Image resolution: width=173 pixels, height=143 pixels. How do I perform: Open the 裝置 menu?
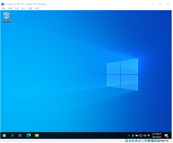[x=30, y=8]
